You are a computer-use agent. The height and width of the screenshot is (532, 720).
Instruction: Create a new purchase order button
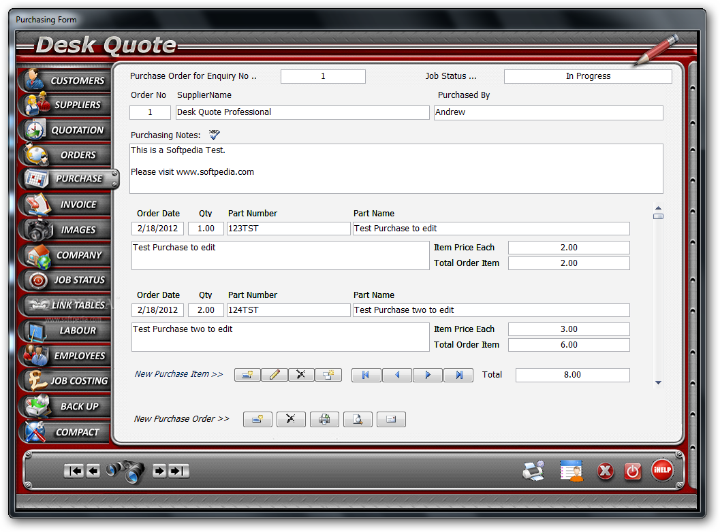point(257,419)
